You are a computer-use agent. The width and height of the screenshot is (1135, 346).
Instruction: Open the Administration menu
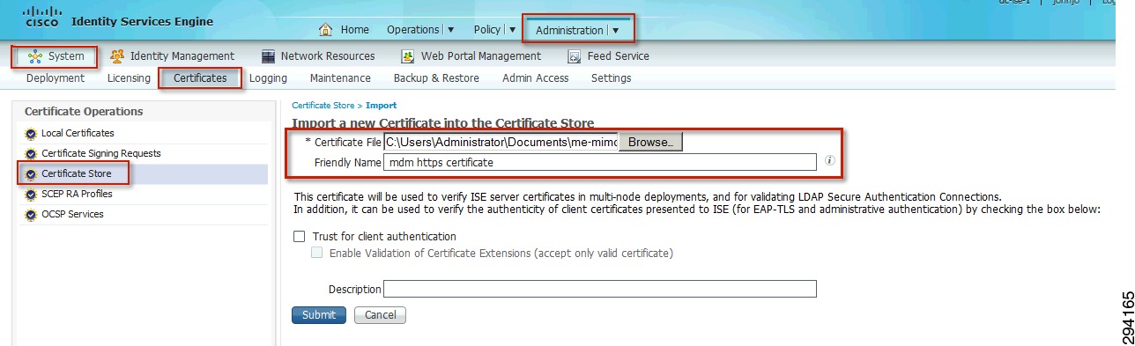coord(570,30)
